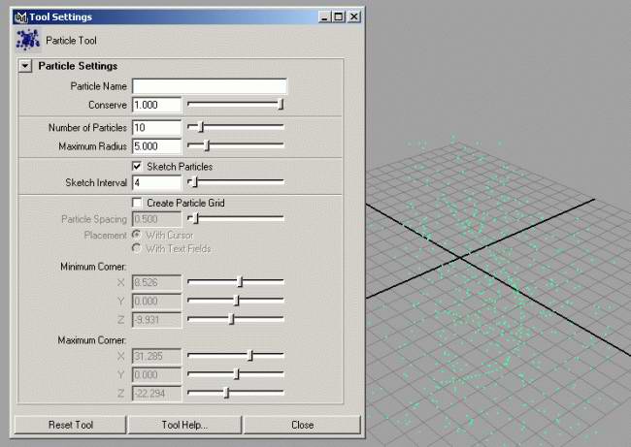Enable the Create Particle Grid checkbox
This screenshot has width=631, height=447.
[x=137, y=203]
